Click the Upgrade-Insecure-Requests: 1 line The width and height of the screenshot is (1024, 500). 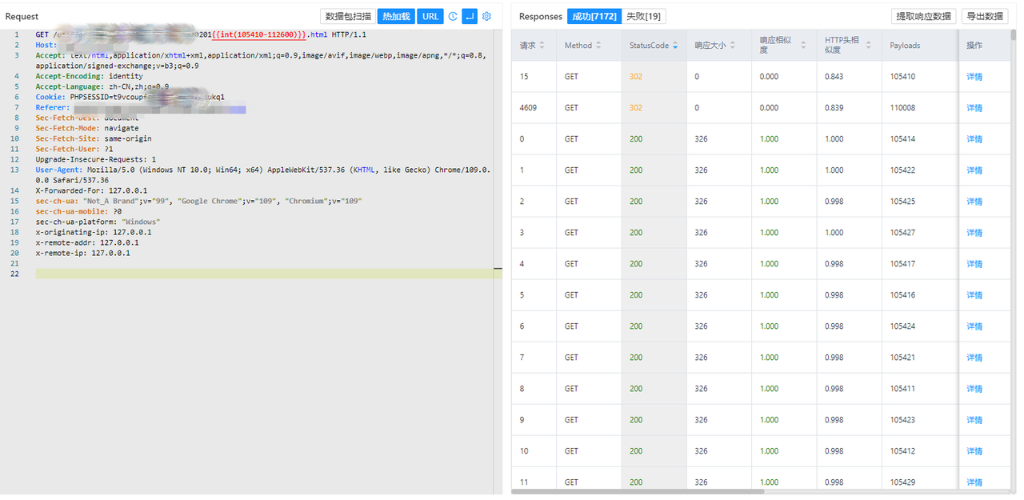pyautogui.click(x=96, y=159)
